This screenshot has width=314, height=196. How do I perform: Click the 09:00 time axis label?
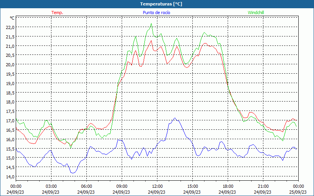pyautogui.click(x=122, y=187)
